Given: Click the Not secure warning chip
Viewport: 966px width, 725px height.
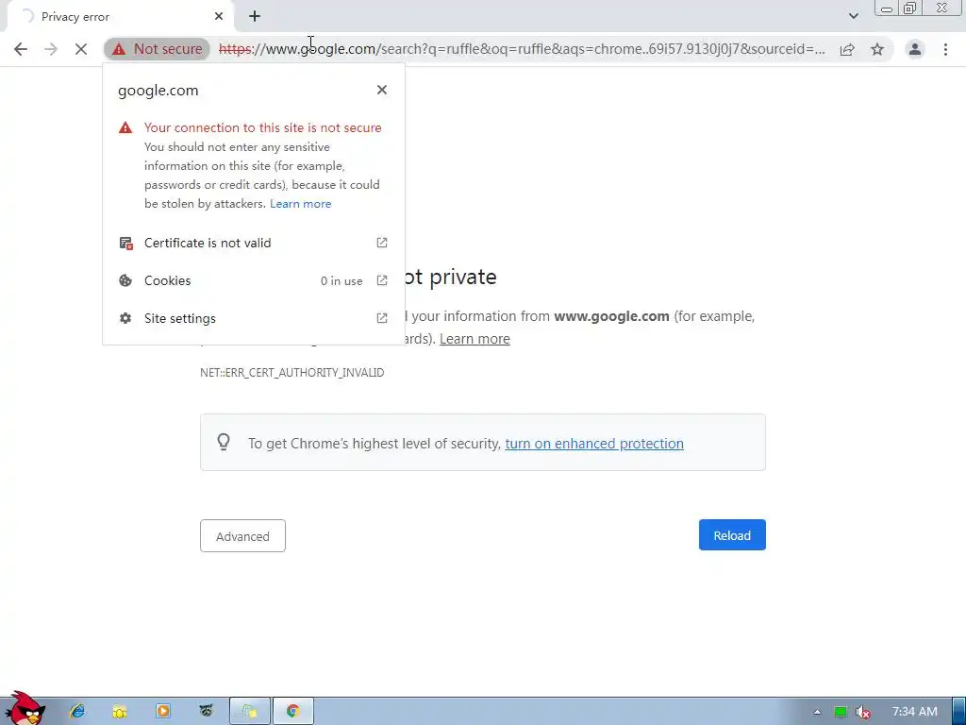Looking at the screenshot, I should click(158, 49).
